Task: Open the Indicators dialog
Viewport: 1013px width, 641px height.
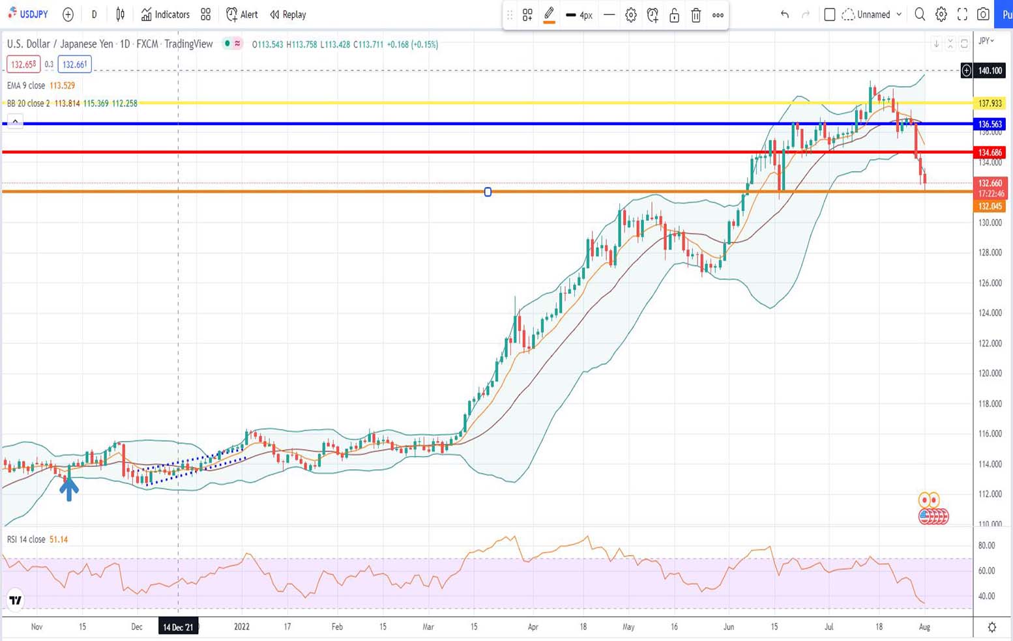Action: 166,14
